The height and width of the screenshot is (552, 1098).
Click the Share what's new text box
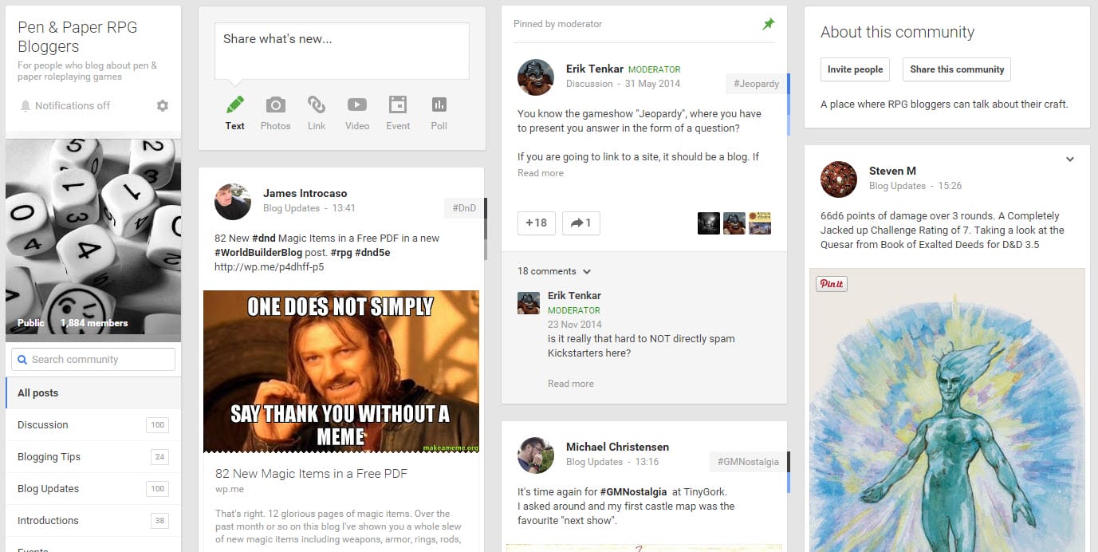click(342, 51)
